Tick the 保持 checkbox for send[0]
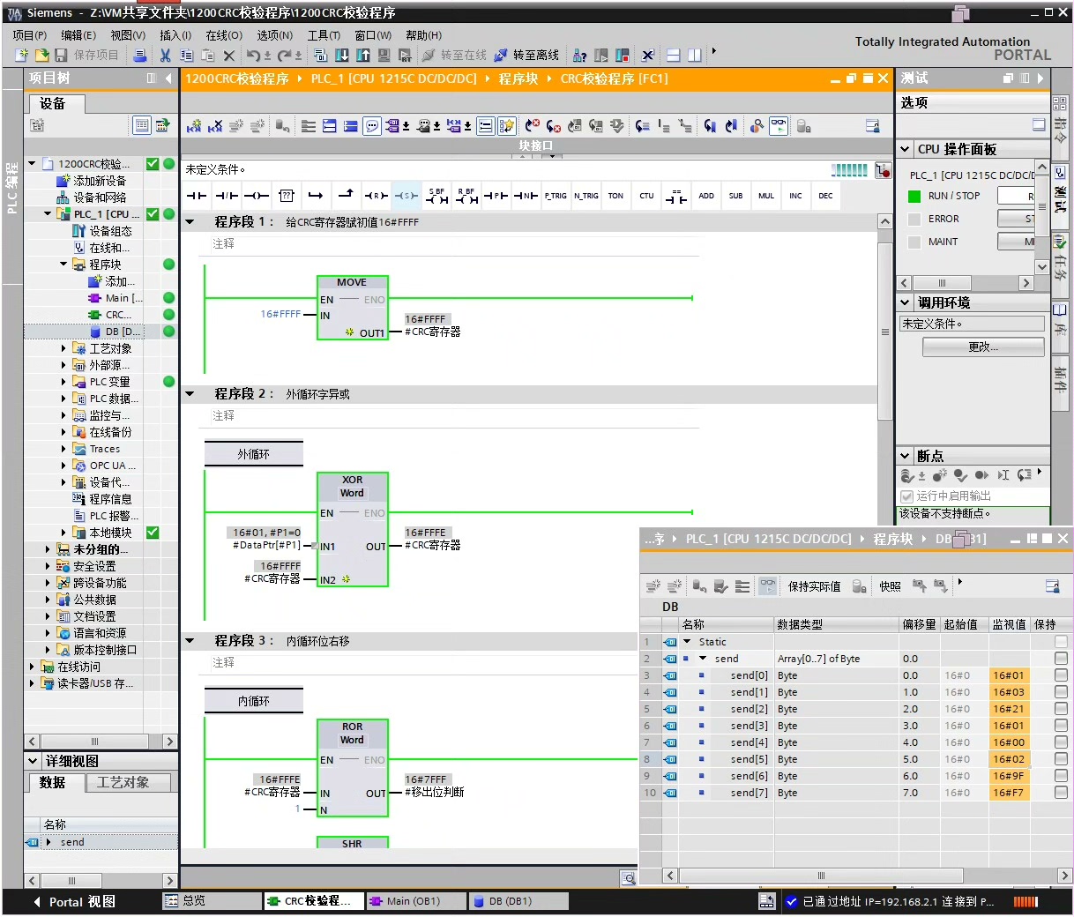 [1061, 675]
